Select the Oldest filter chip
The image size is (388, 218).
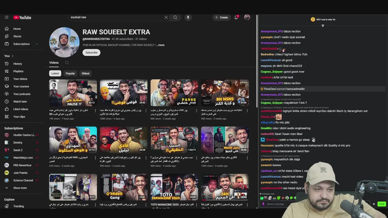[85, 73]
